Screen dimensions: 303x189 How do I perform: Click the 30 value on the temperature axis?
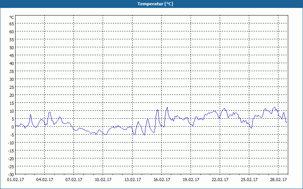[12, 79]
